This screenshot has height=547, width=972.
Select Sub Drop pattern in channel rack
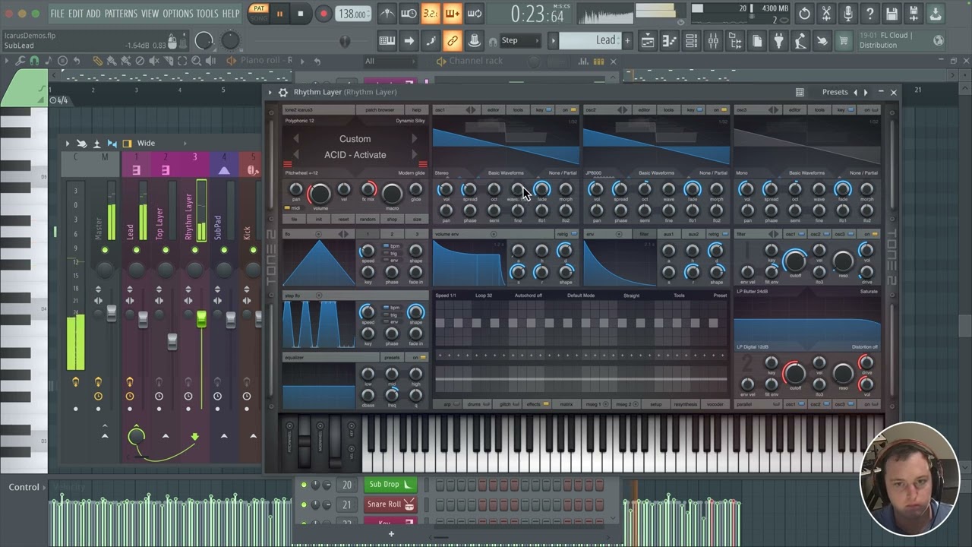pyautogui.click(x=390, y=485)
